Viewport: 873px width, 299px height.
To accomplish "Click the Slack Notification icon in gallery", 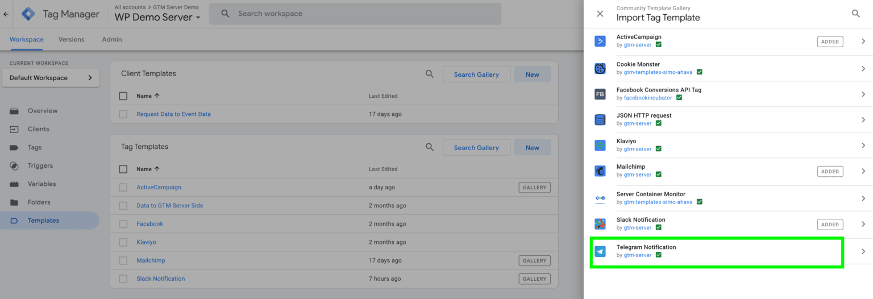I will coord(600,224).
